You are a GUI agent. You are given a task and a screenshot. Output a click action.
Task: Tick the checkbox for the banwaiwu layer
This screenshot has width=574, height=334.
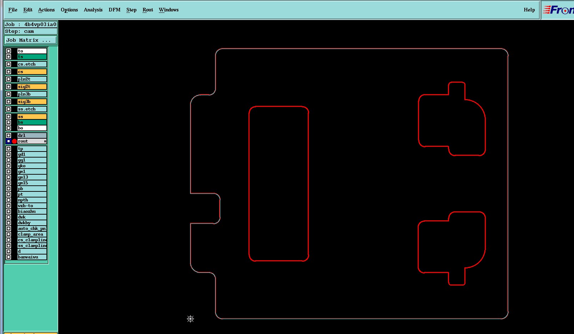9,257
